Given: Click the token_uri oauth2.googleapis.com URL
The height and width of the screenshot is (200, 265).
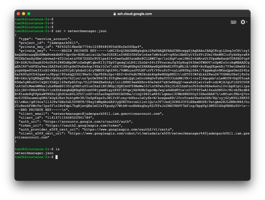Looking at the screenshot, I should click(83, 126).
